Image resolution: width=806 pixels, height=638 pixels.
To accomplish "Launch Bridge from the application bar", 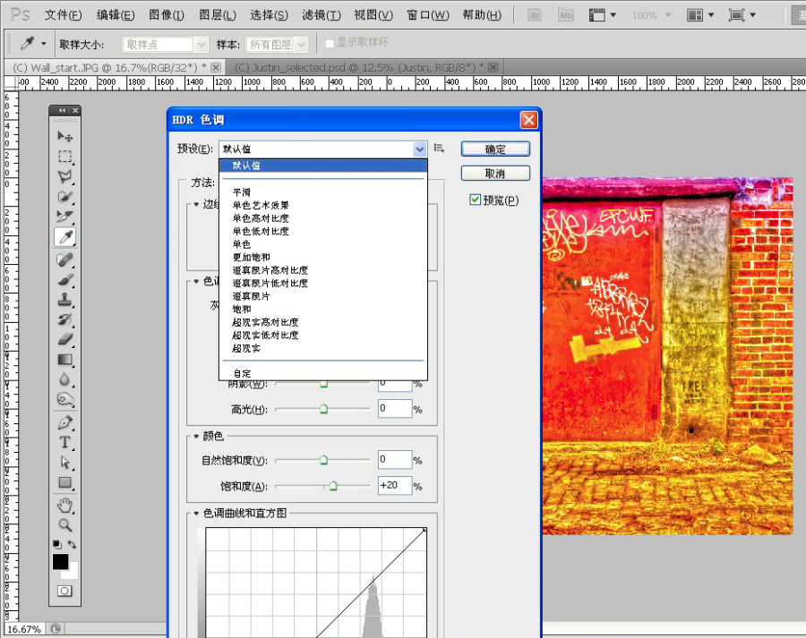I will [535, 15].
